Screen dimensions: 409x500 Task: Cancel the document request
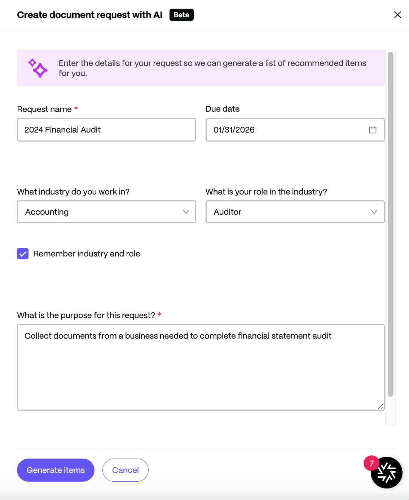pos(125,470)
